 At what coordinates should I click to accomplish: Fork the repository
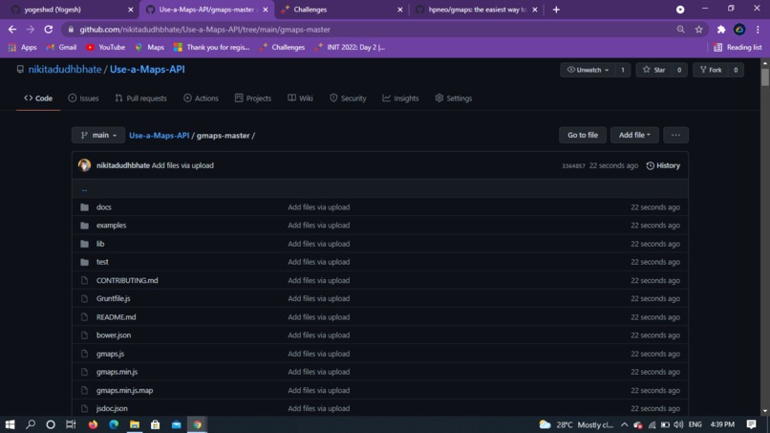[711, 70]
